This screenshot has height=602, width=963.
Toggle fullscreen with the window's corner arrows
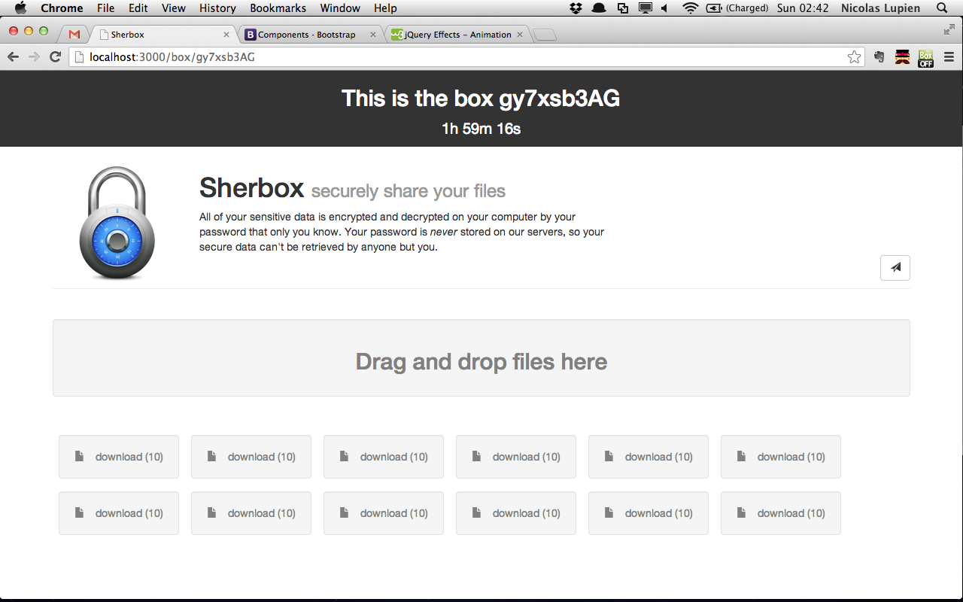(949, 29)
